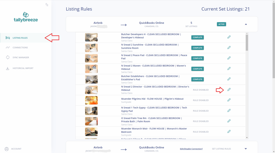Click the tallybreeze logo
This screenshot has height=153, width=275.
tap(26, 17)
